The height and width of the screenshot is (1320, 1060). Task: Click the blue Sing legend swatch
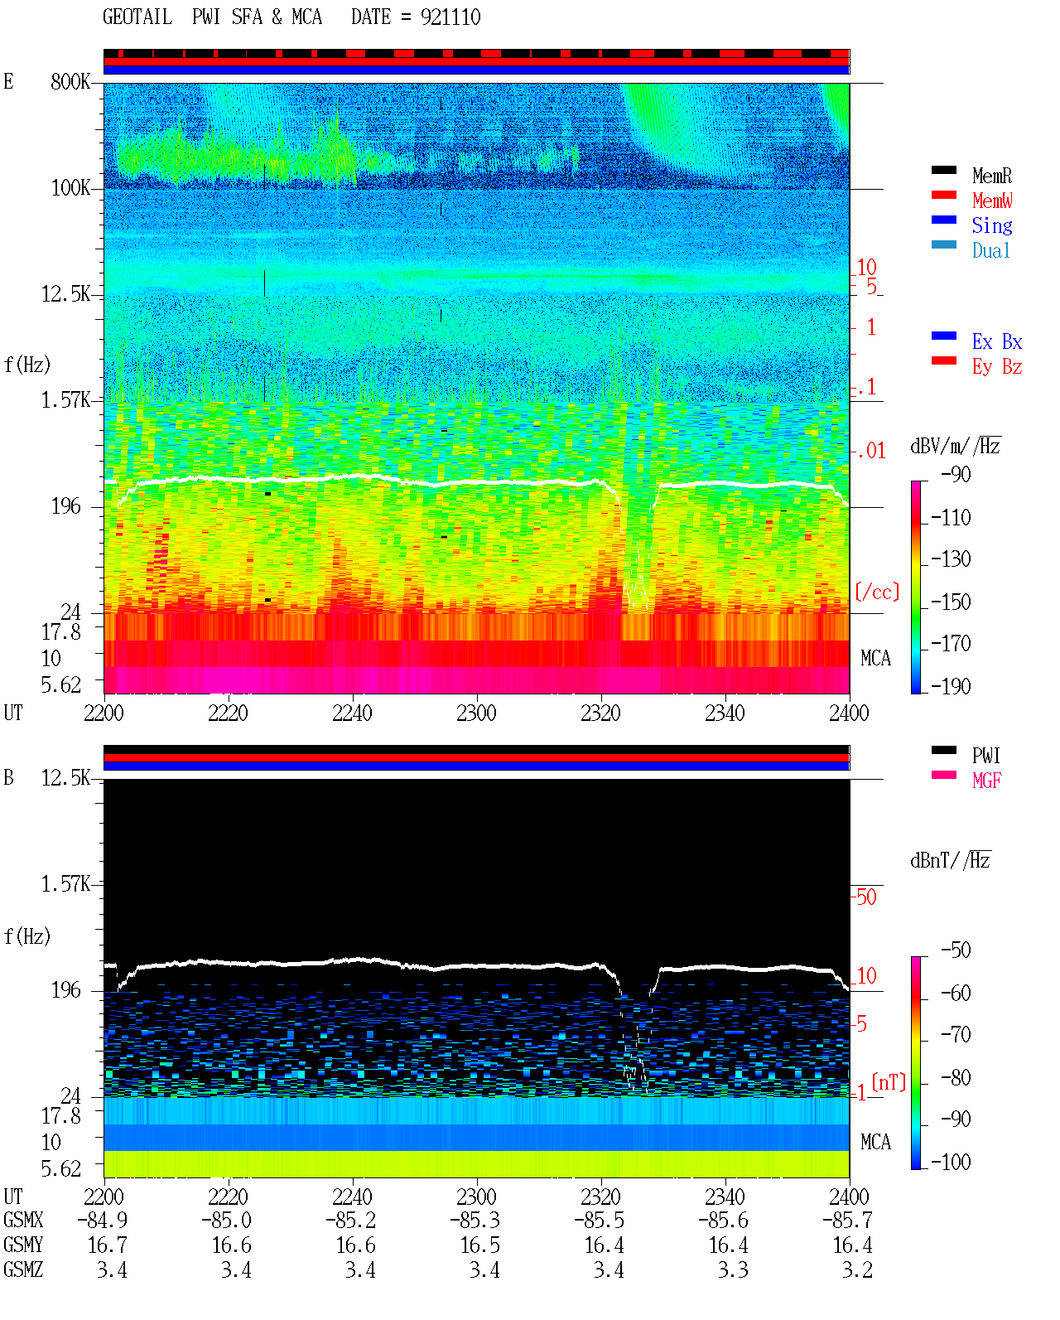pyautogui.click(x=944, y=220)
